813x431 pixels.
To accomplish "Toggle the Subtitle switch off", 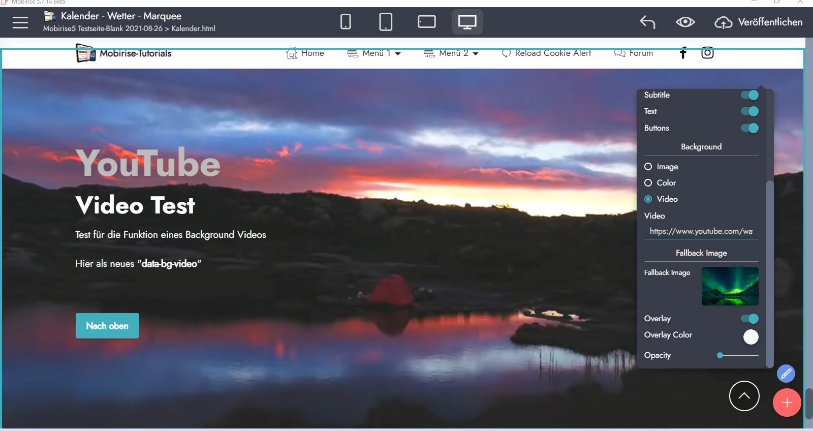I will [749, 95].
